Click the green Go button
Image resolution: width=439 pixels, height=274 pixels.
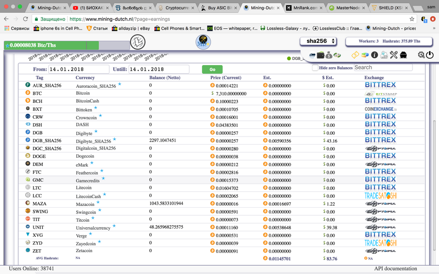[x=212, y=69]
